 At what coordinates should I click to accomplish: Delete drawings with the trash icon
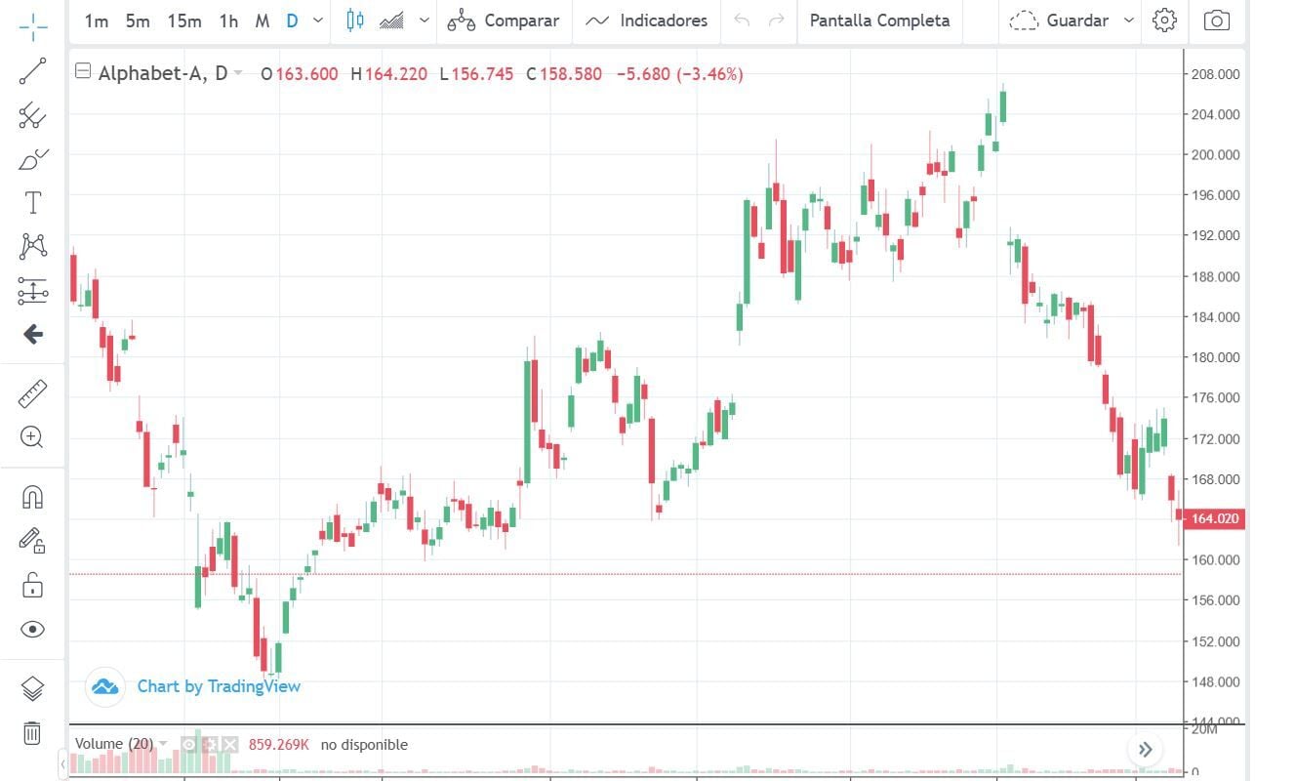tap(32, 732)
